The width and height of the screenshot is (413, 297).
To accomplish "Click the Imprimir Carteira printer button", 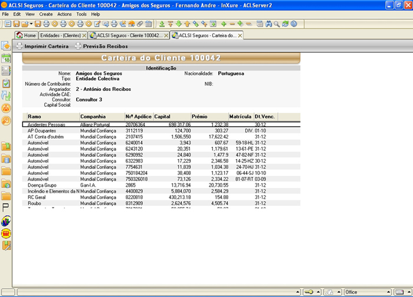I will (42, 46).
